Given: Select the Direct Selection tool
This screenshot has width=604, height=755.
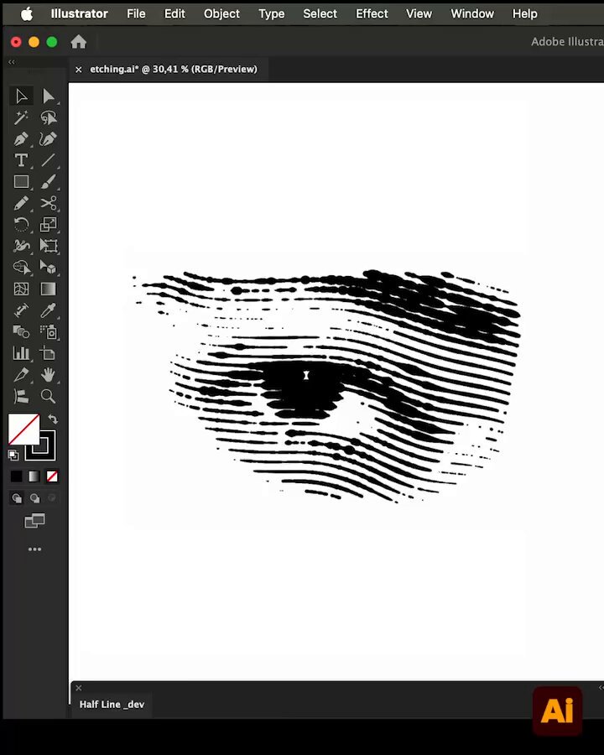Looking at the screenshot, I should [48, 96].
